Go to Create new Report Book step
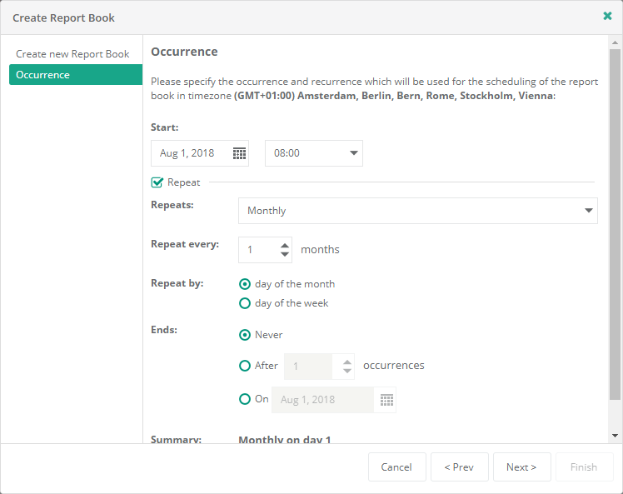 [72, 54]
